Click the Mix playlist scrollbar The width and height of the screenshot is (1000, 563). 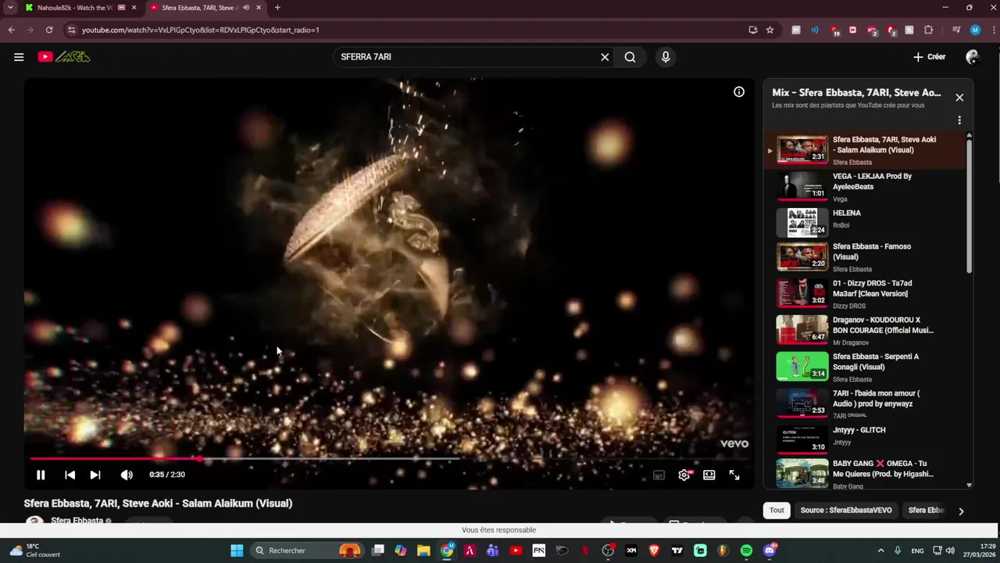tap(970, 205)
